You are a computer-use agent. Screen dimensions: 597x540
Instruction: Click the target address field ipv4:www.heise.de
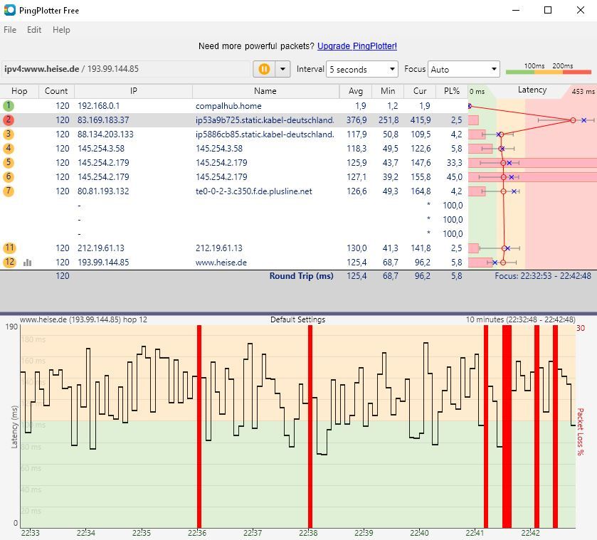pyautogui.click(x=126, y=69)
